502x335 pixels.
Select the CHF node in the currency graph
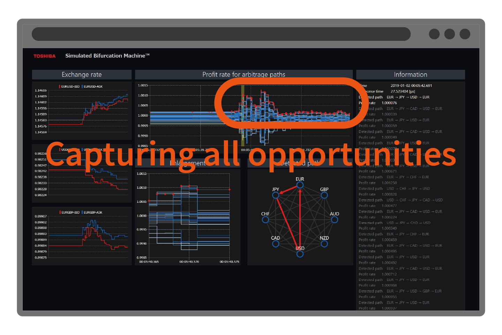[x=265, y=219]
